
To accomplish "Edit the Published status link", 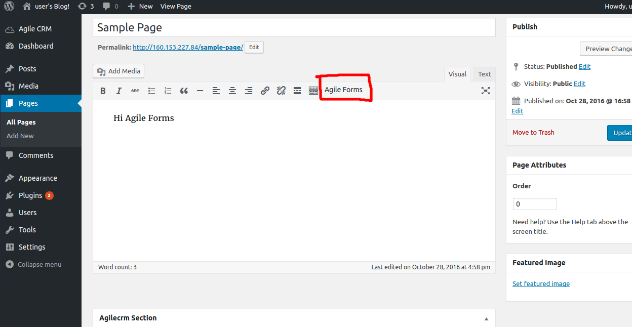I will [584, 66].
